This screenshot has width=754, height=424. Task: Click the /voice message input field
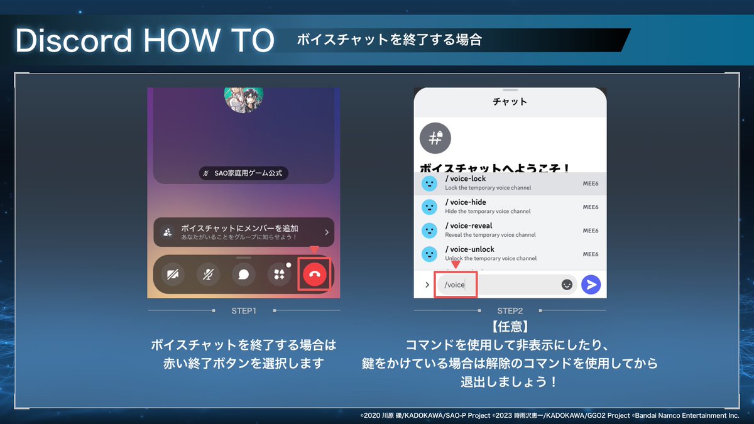pos(506,285)
